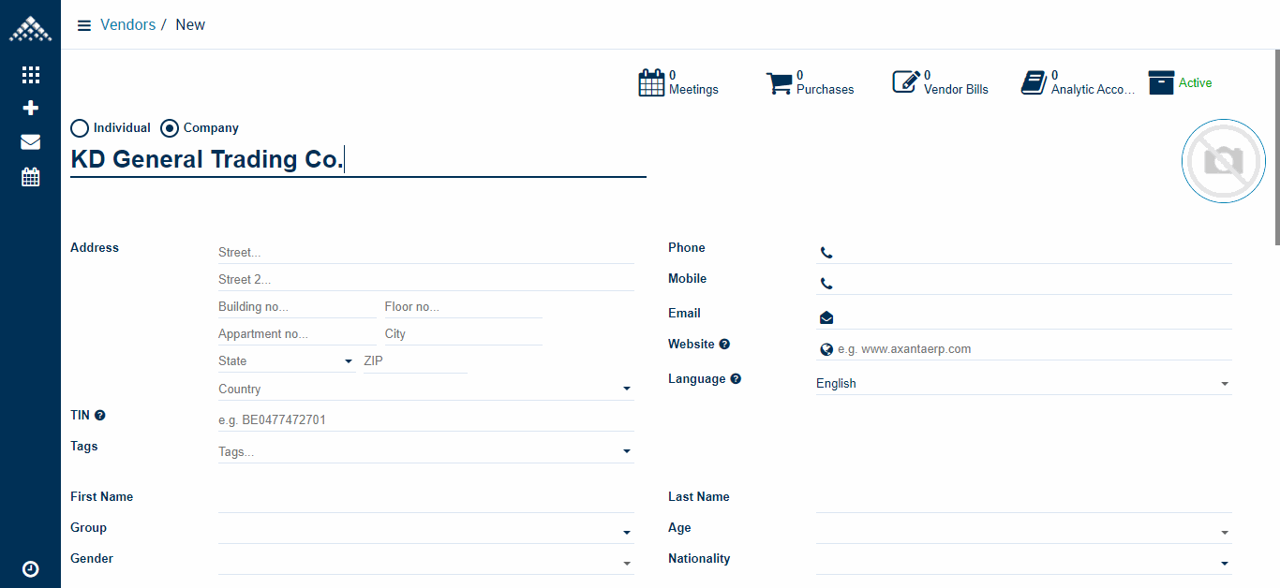Screen dimensions: 1280x588
Task: Go to Vendors breadcrumb link
Action: (x=128, y=25)
